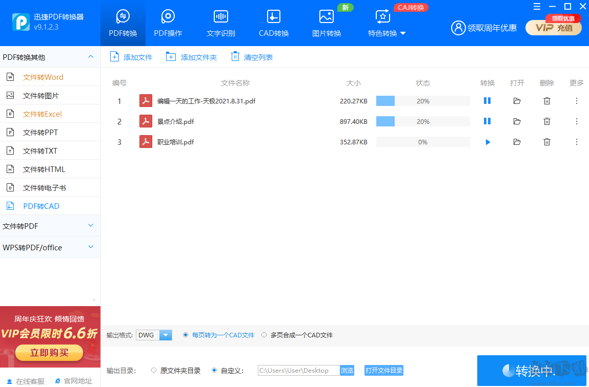This screenshot has width=589, height=387.
Task: Open the PDF转换 tab
Action: (x=123, y=23)
